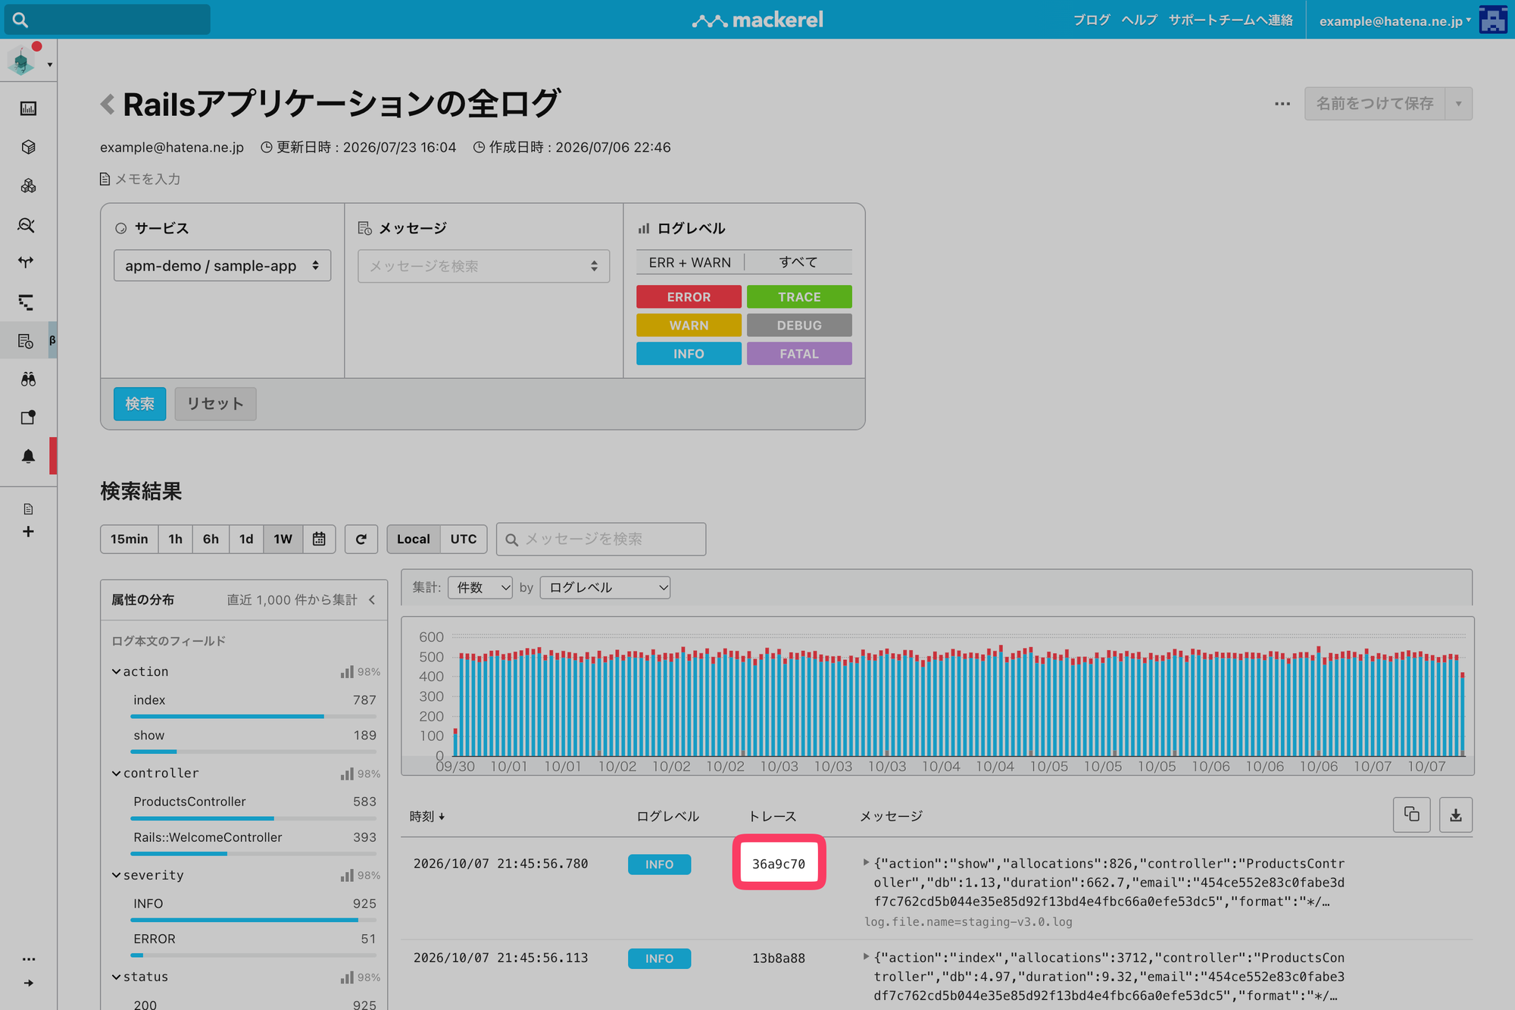Click the 検索 search button

pos(139,404)
